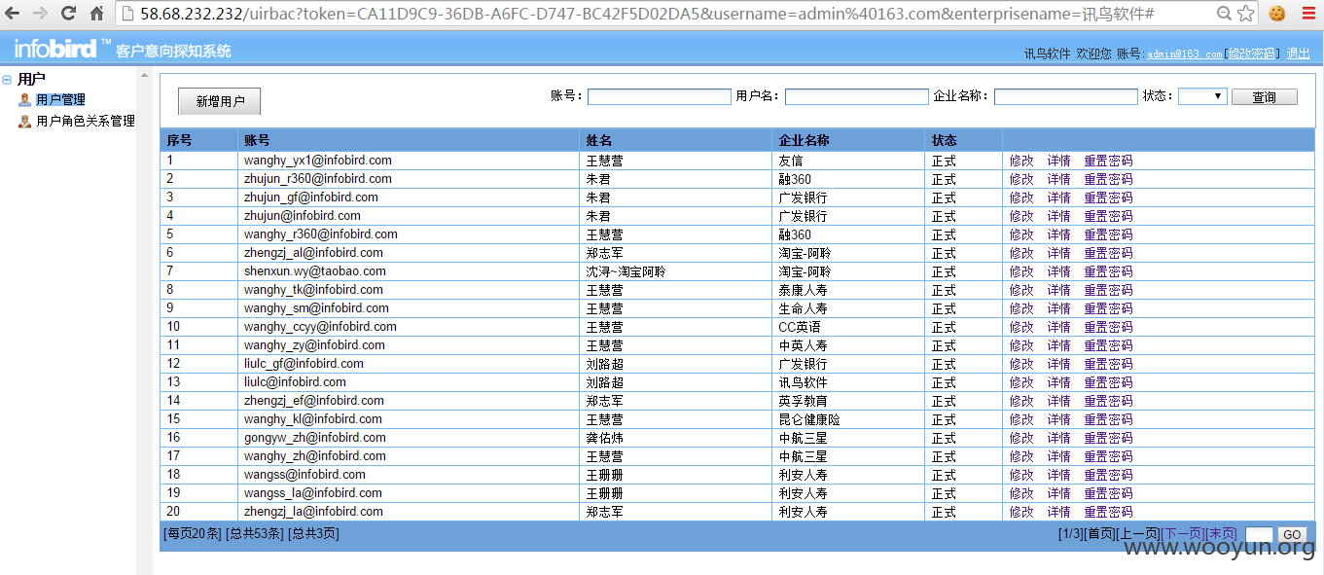The image size is (1324, 575).
Task: Open 用户角色关系管理 in sidebar
Action: pos(86,121)
